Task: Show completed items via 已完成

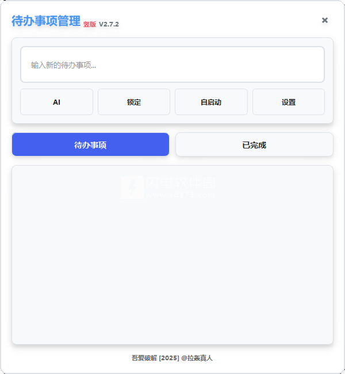Action: [254, 144]
